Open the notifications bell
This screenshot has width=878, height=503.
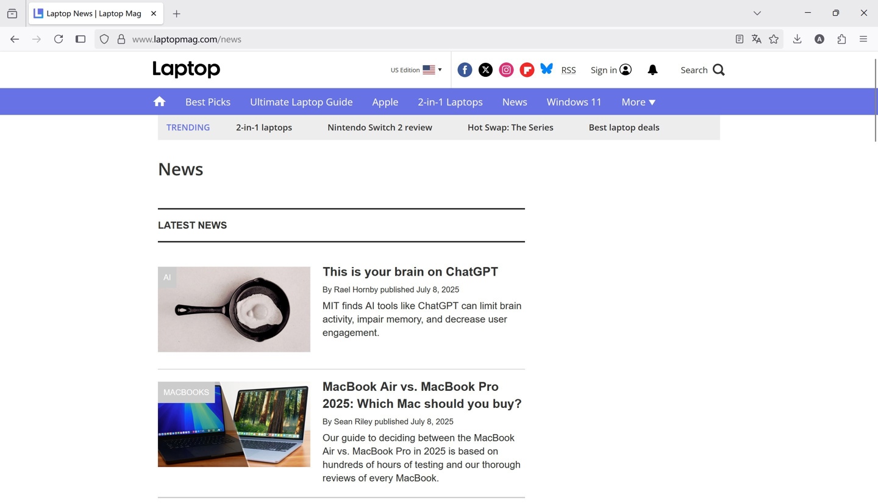(x=652, y=70)
